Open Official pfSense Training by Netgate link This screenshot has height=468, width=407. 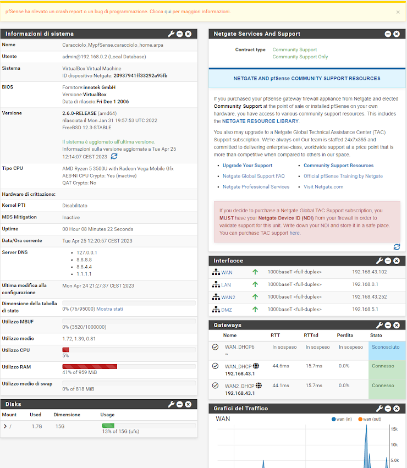[343, 176]
